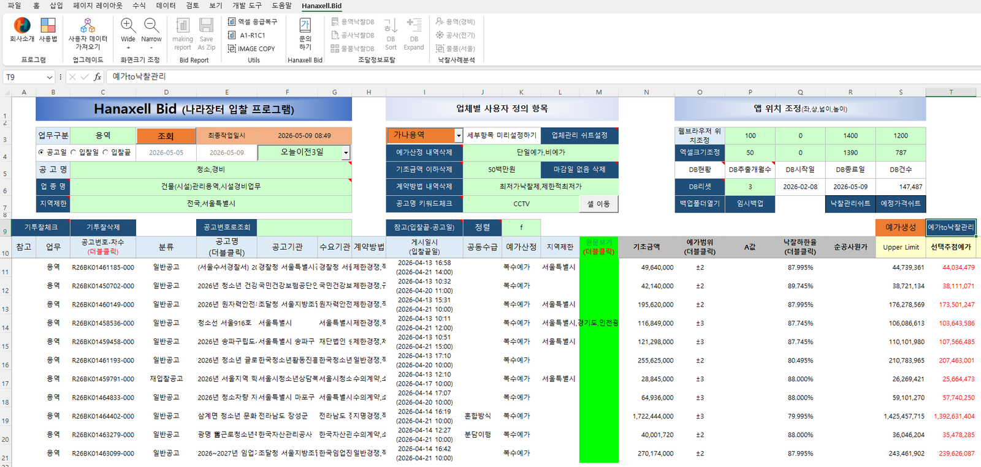This screenshot has width=981, height=467.
Task: Select the 공고일 radio option
Action: coord(53,152)
